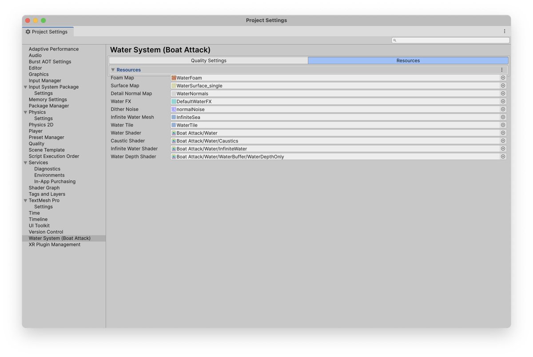Click the WaterDepthOnly shader icon
The width and height of the screenshot is (533, 357).
[174, 156]
